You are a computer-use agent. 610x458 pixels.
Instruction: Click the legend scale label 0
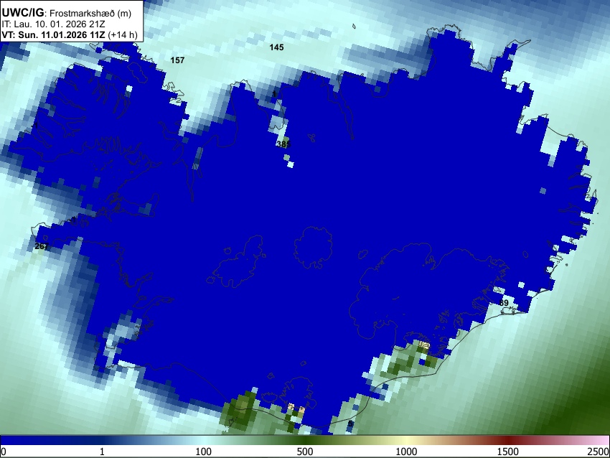(x=4, y=452)
